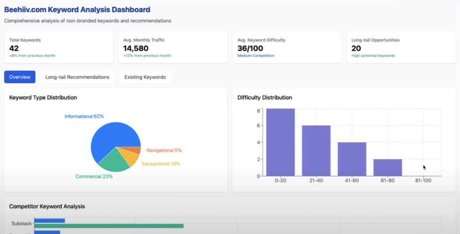Open the Long-tail Recommendations tab

77,77
